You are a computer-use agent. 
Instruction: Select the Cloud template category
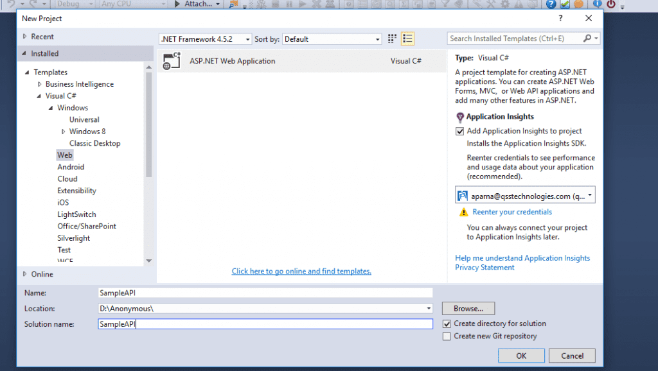tap(67, 178)
